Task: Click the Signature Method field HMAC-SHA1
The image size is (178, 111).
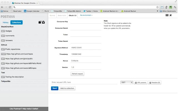Action: point(86,48)
